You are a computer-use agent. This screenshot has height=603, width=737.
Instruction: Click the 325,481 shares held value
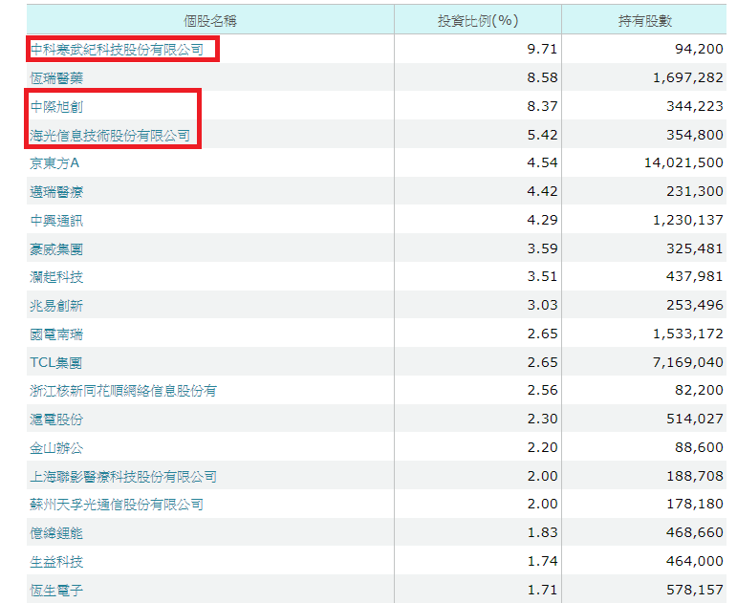(x=695, y=248)
